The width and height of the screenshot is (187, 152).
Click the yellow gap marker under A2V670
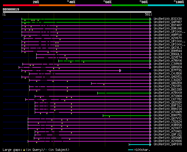pyautogui.click(x=60, y=39)
